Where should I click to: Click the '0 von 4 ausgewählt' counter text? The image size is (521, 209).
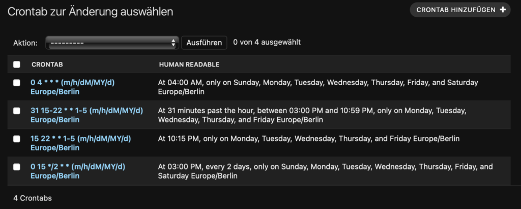pos(267,42)
